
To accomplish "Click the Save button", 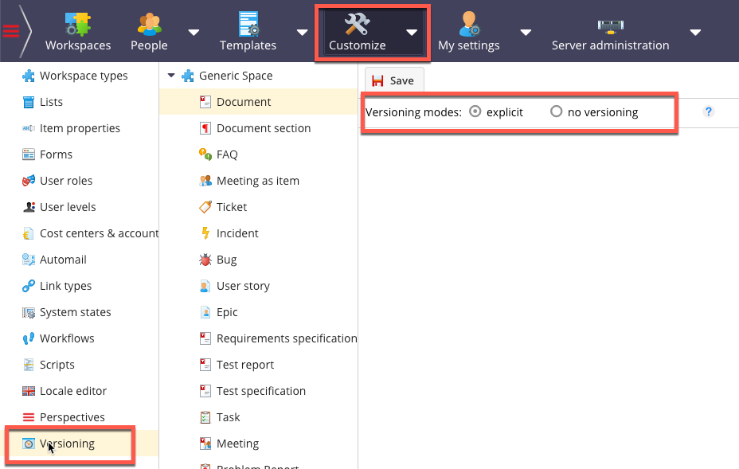I will click(394, 80).
